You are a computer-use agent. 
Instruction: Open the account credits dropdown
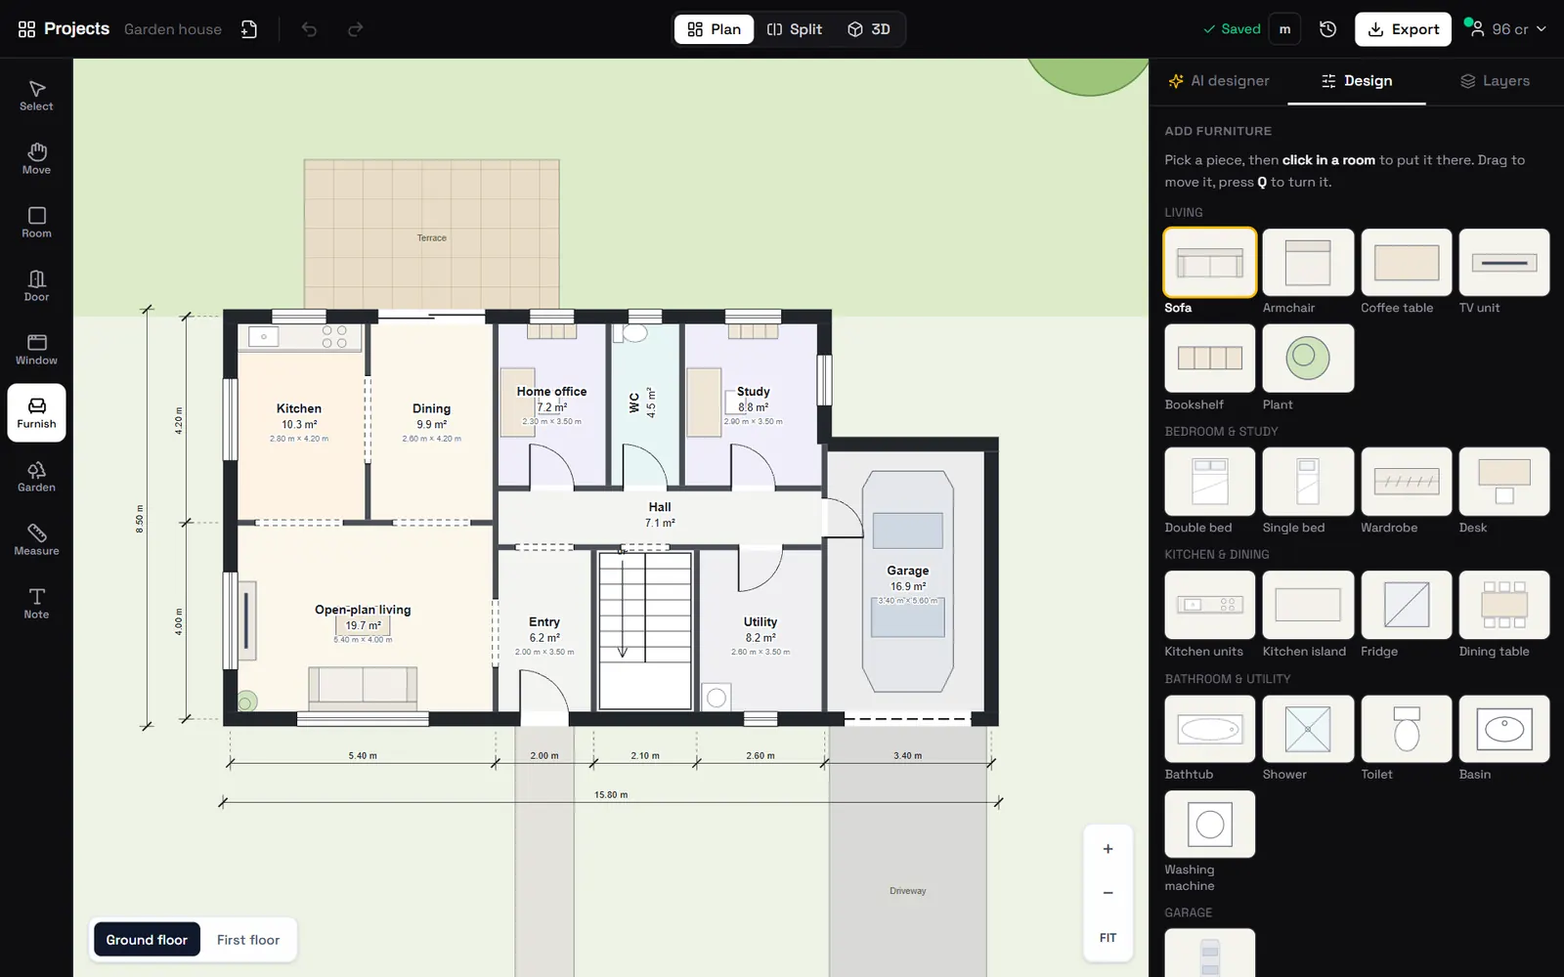pos(1506,29)
